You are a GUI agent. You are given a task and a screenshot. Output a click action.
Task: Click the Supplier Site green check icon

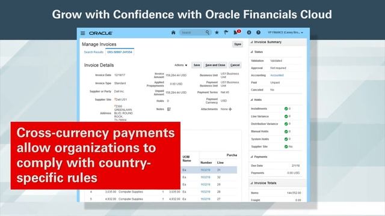[286, 146]
